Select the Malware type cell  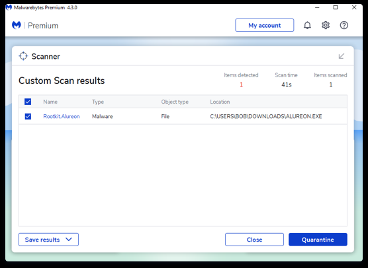[103, 116]
